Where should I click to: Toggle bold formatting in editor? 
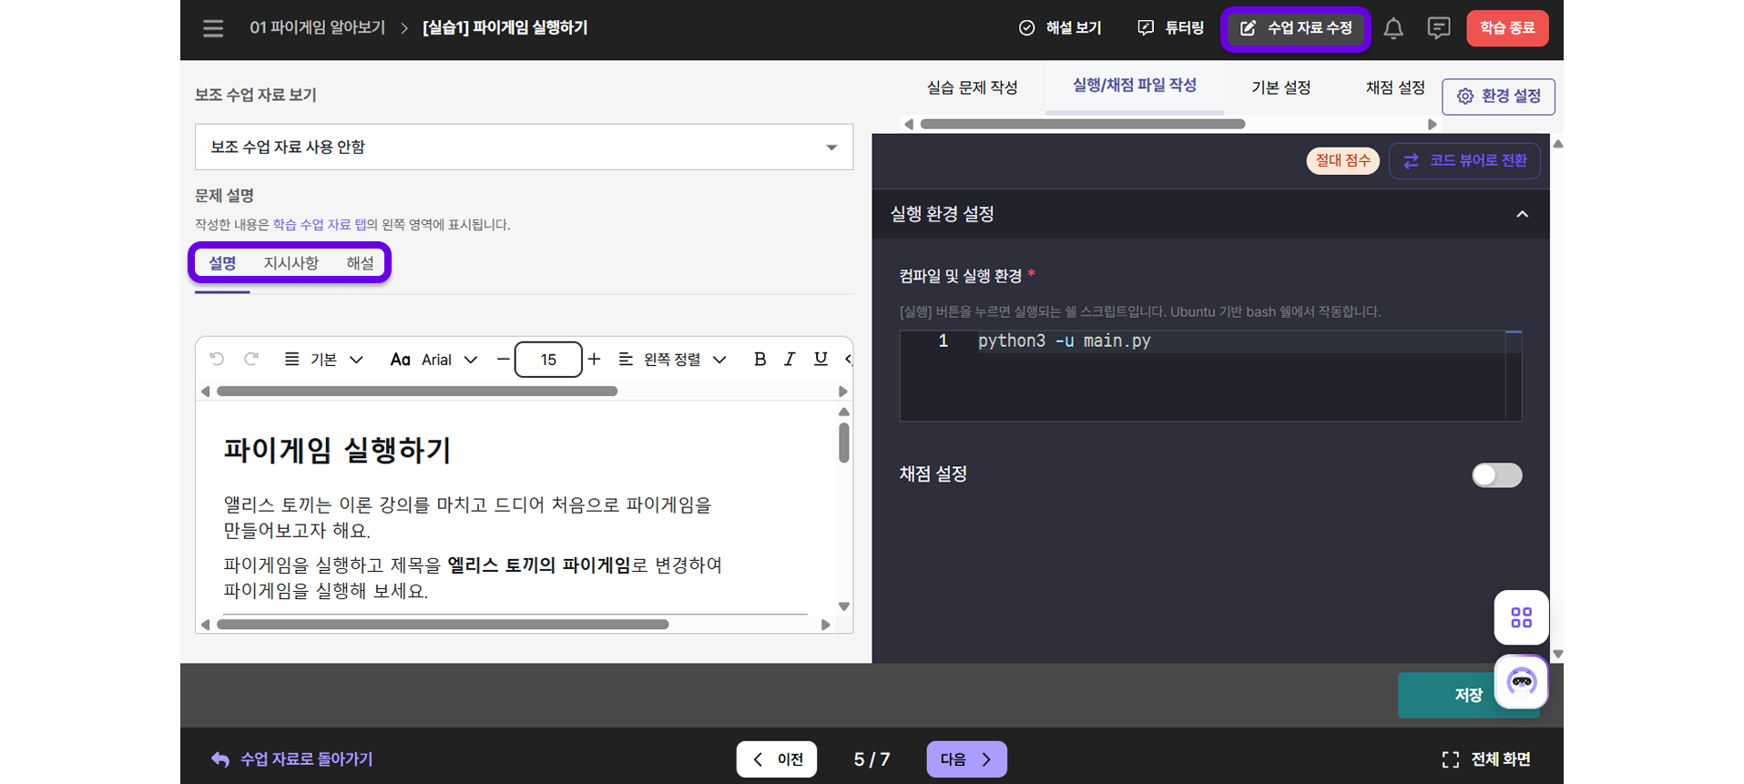point(760,359)
